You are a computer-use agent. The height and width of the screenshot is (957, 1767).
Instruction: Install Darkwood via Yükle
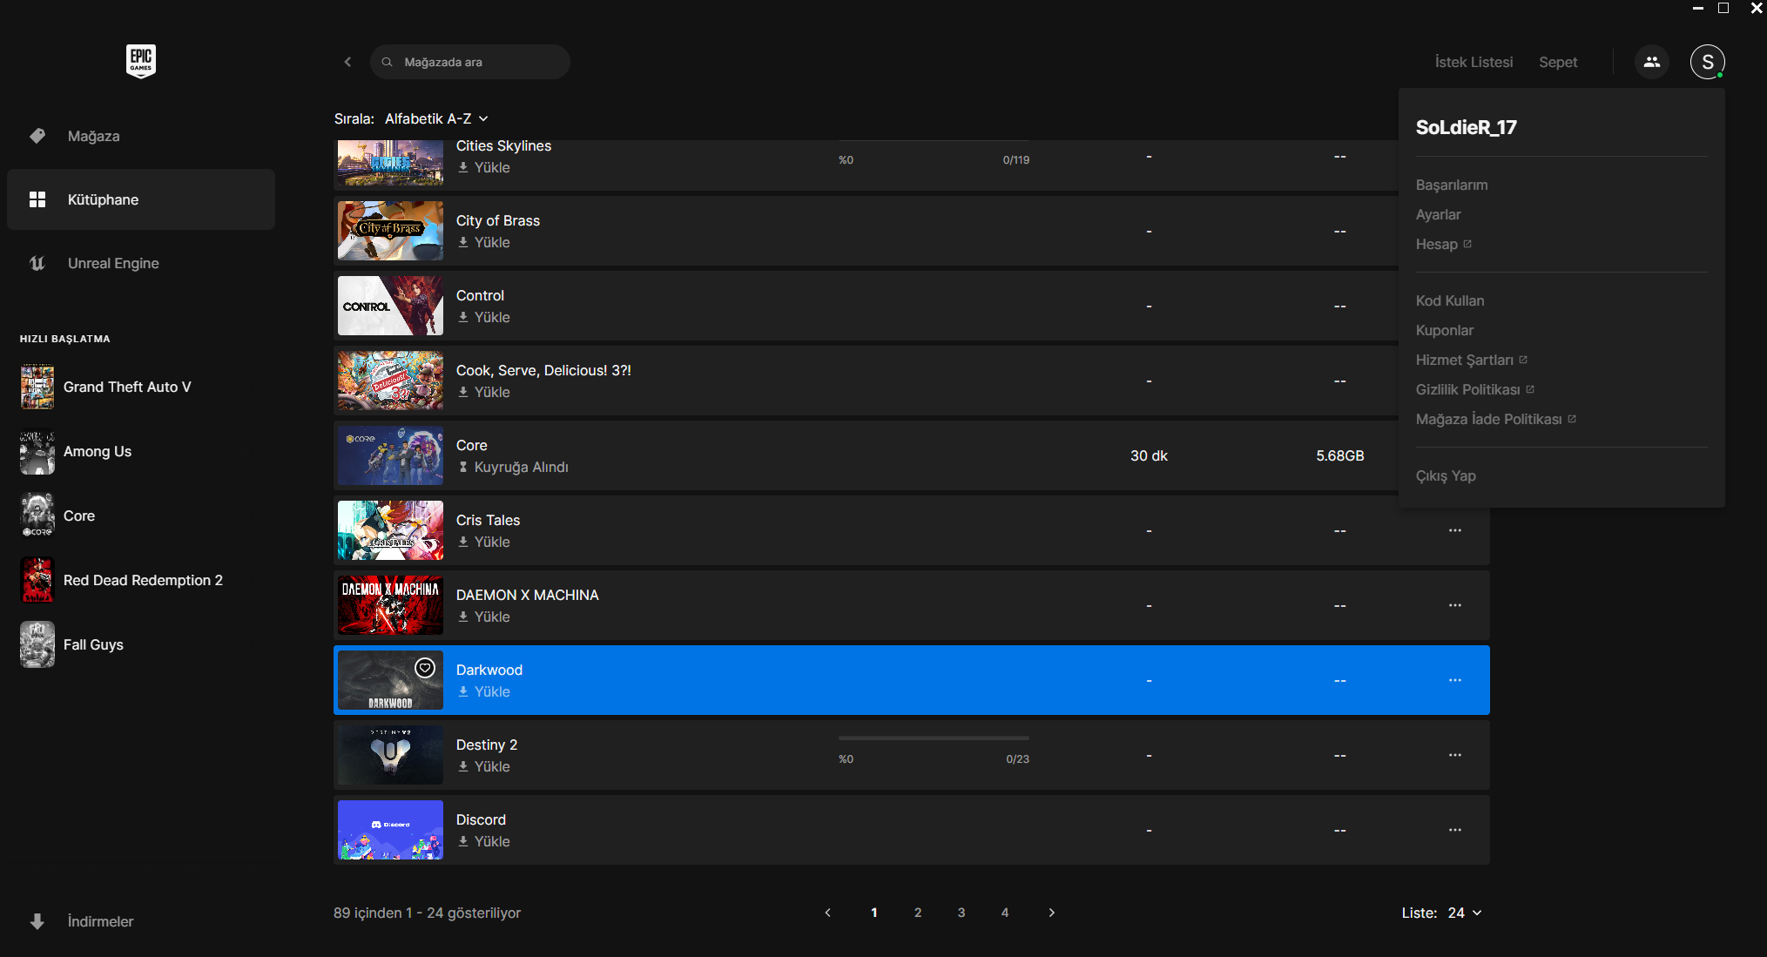click(x=484, y=691)
